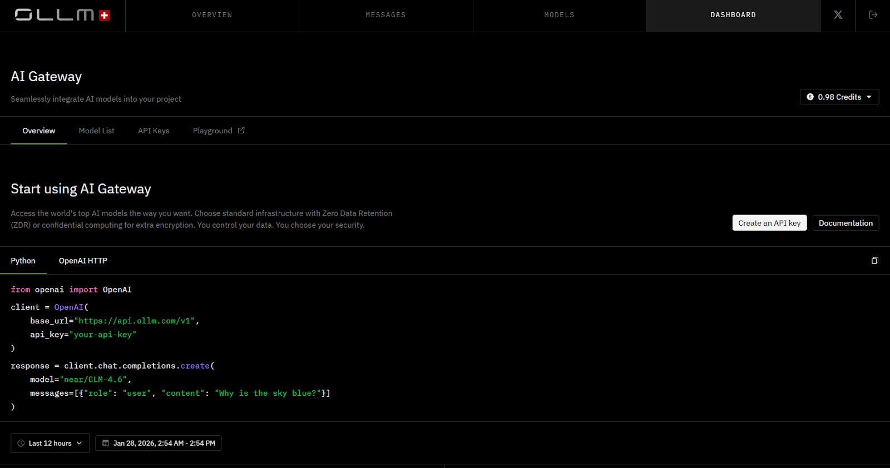Click the external-link icon beside Playground

241,131
